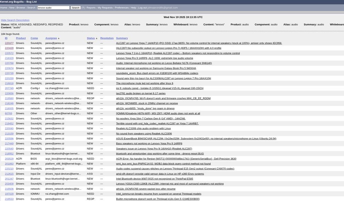344x201 pixels.
Task: Click Hide Search Description
Action: (15, 20)
